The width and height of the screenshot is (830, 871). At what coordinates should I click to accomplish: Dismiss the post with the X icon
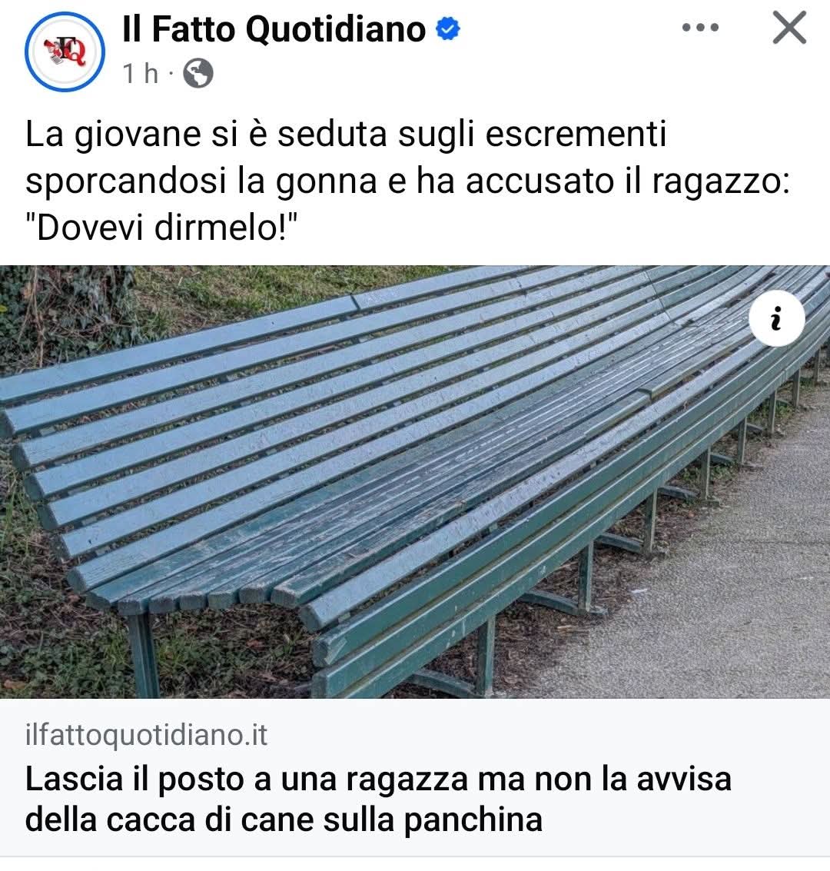tap(789, 27)
